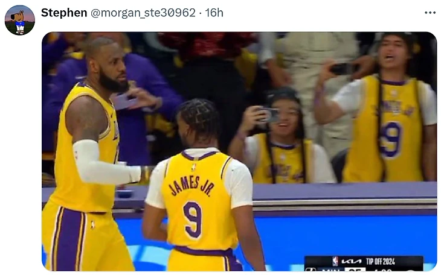Click the purple stripe on the yellow shorts
The image size is (441, 275).
point(70,239)
